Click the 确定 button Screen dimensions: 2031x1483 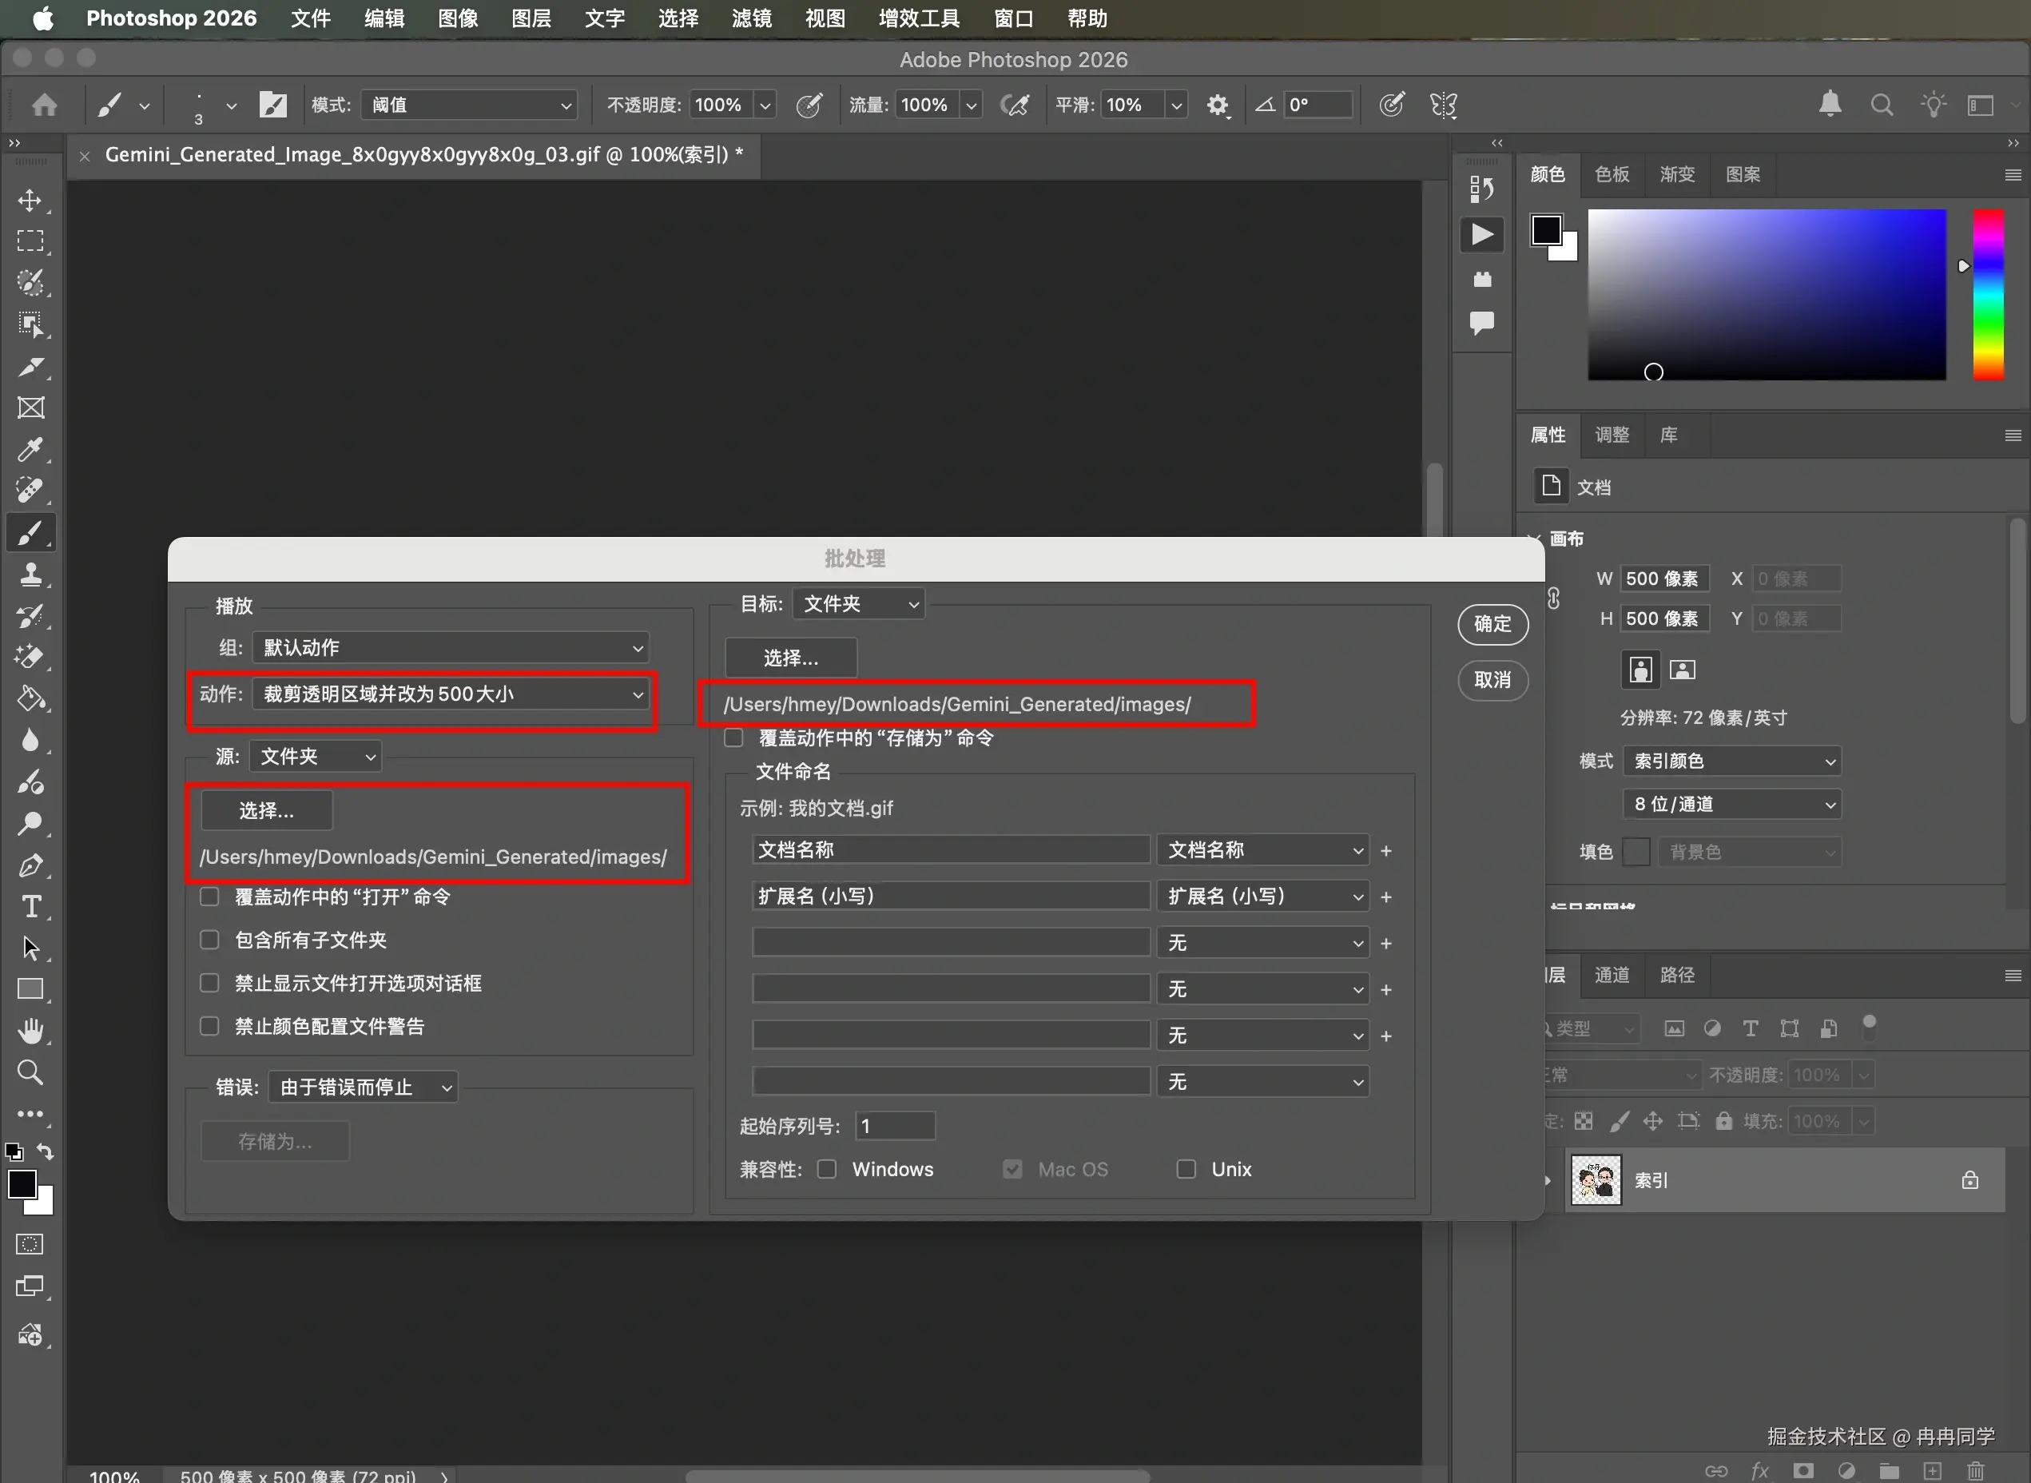[x=1492, y=624]
